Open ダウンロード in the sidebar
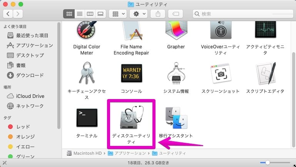This screenshot has width=296, height=167. [x=25, y=75]
